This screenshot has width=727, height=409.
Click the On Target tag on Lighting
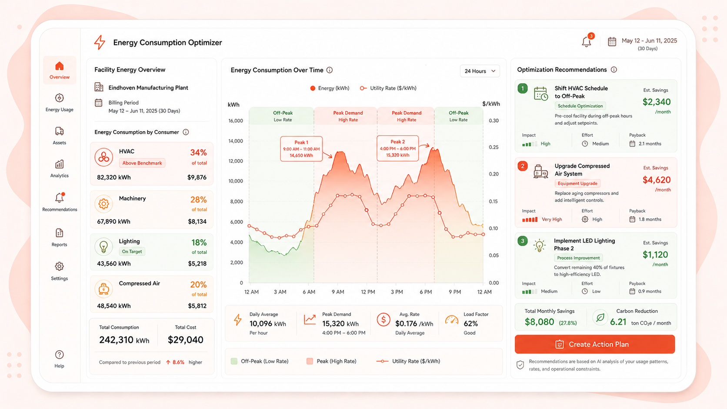pyautogui.click(x=132, y=252)
